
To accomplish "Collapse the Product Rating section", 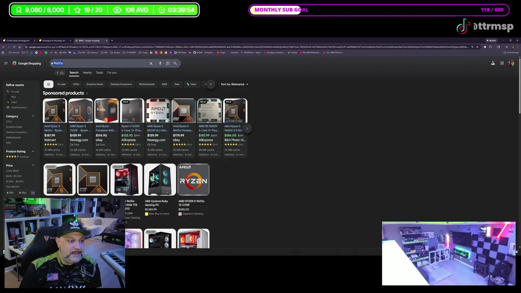I will coord(33,151).
